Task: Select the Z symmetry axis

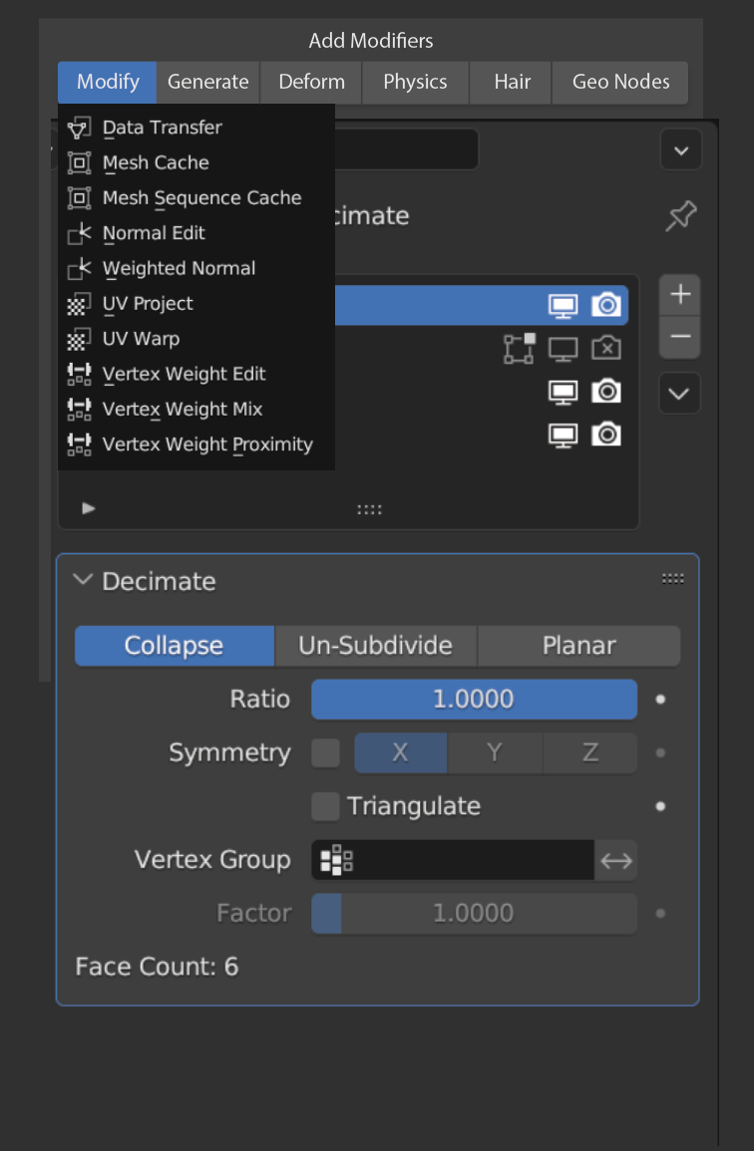Action: click(590, 752)
